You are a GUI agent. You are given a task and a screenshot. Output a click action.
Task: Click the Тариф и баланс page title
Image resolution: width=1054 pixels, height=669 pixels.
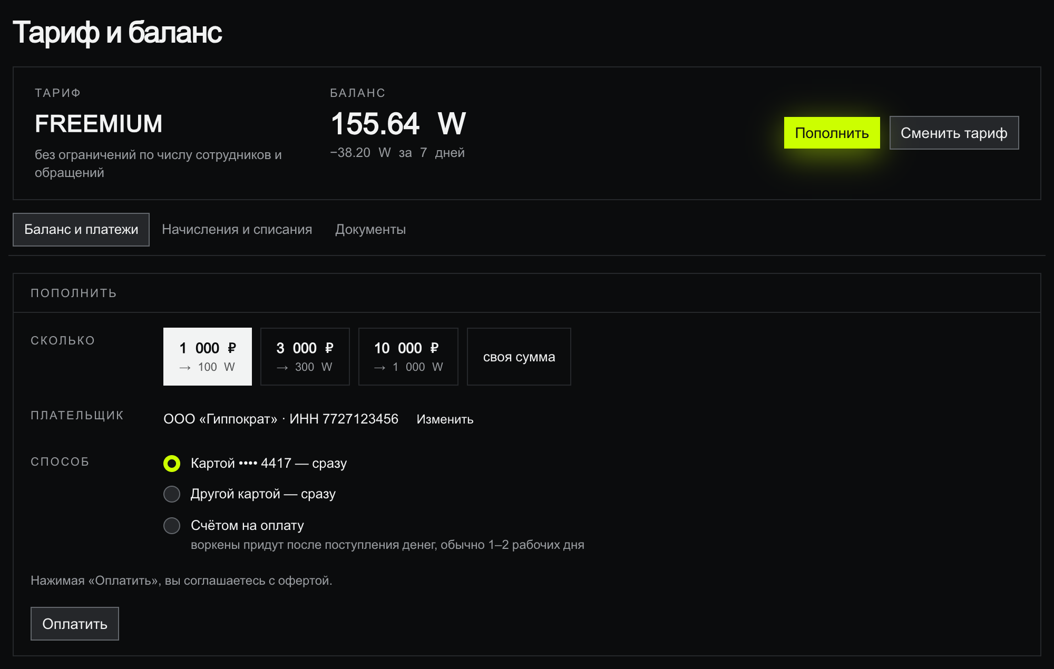click(117, 33)
